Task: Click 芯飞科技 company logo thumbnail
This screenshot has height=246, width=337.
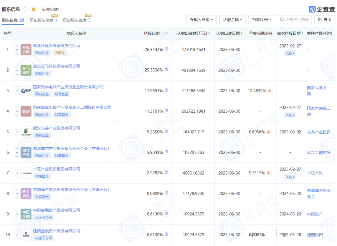Action: pyautogui.click(x=26, y=70)
